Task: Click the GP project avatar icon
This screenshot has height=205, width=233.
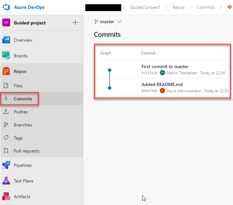Action: [x=6, y=22]
